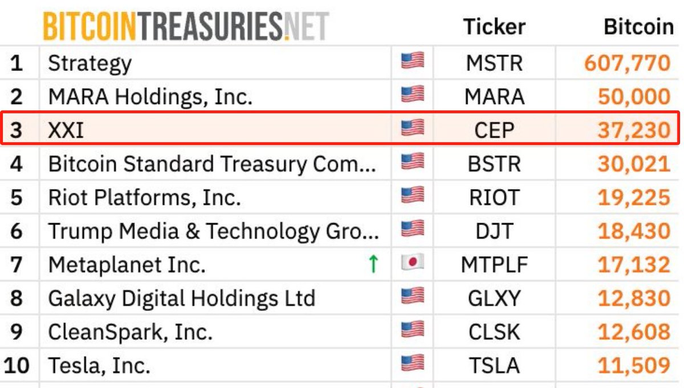Screen dimensions: 684x388
Task: Sort by the Bitcoin column header
Action: pos(638,27)
